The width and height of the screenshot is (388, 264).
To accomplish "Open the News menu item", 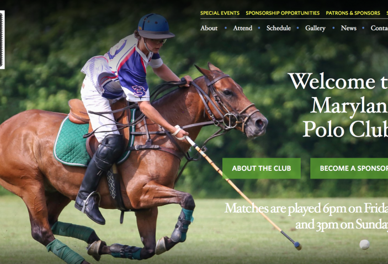I will point(348,28).
